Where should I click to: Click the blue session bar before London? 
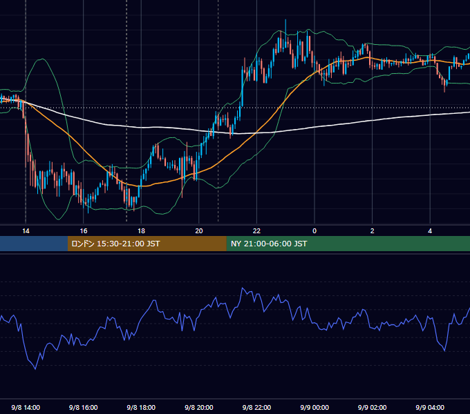[x=34, y=244]
